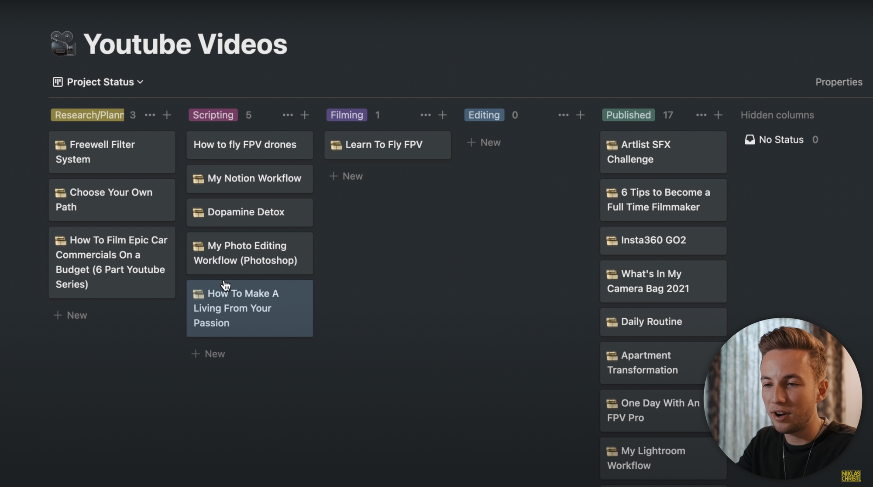Open My Photo Editing Workflow (Photoshop) card
This screenshot has width=873, height=487.
pyautogui.click(x=250, y=253)
